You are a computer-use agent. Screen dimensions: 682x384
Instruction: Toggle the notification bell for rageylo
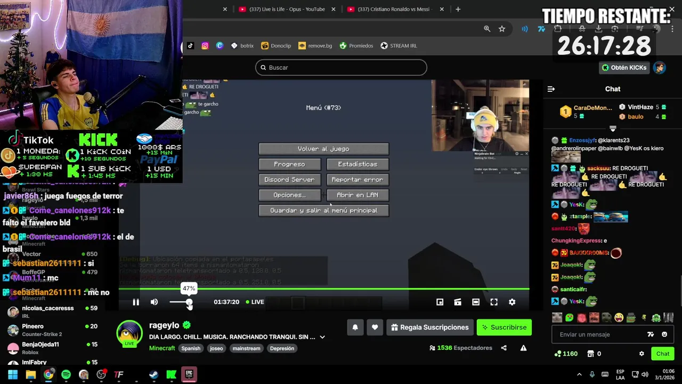[x=355, y=327]
